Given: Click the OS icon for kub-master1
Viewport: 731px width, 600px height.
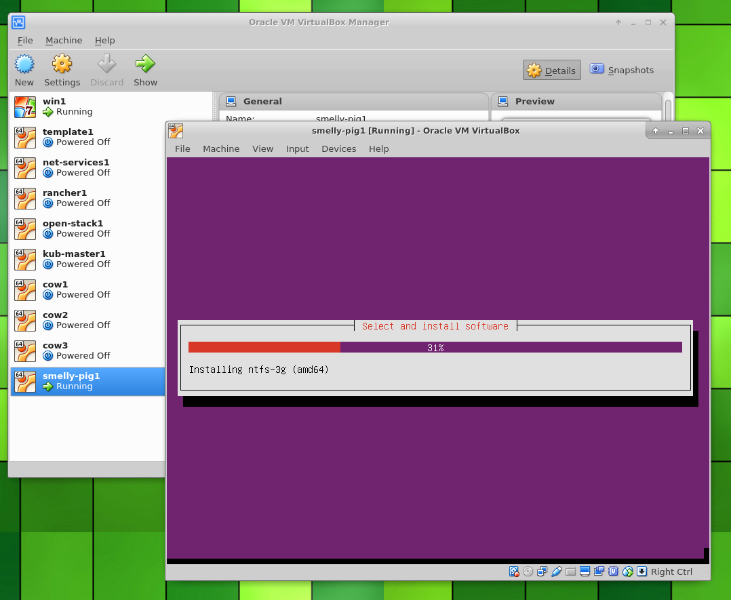Looking at the screenshot, I should pos(25,259).
